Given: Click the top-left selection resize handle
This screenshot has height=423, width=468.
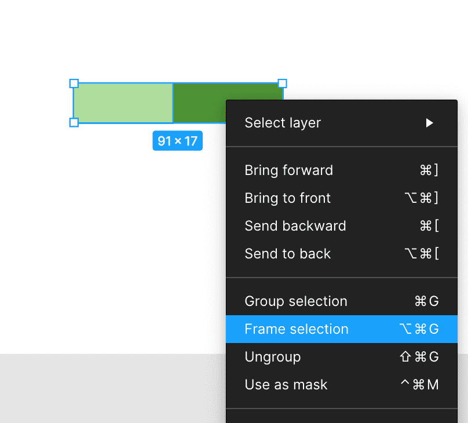Looking at the screenshot, I should 74,83.
